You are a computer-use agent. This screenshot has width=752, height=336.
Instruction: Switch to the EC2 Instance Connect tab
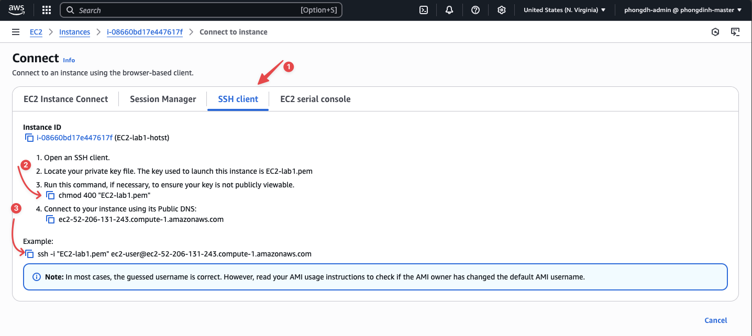coord(66,99)
